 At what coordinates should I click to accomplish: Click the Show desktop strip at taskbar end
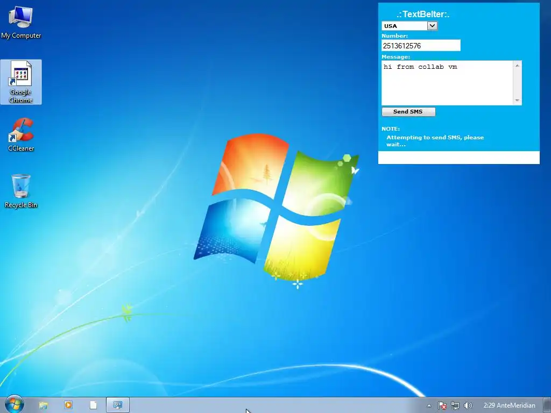[x=547, y=405]
